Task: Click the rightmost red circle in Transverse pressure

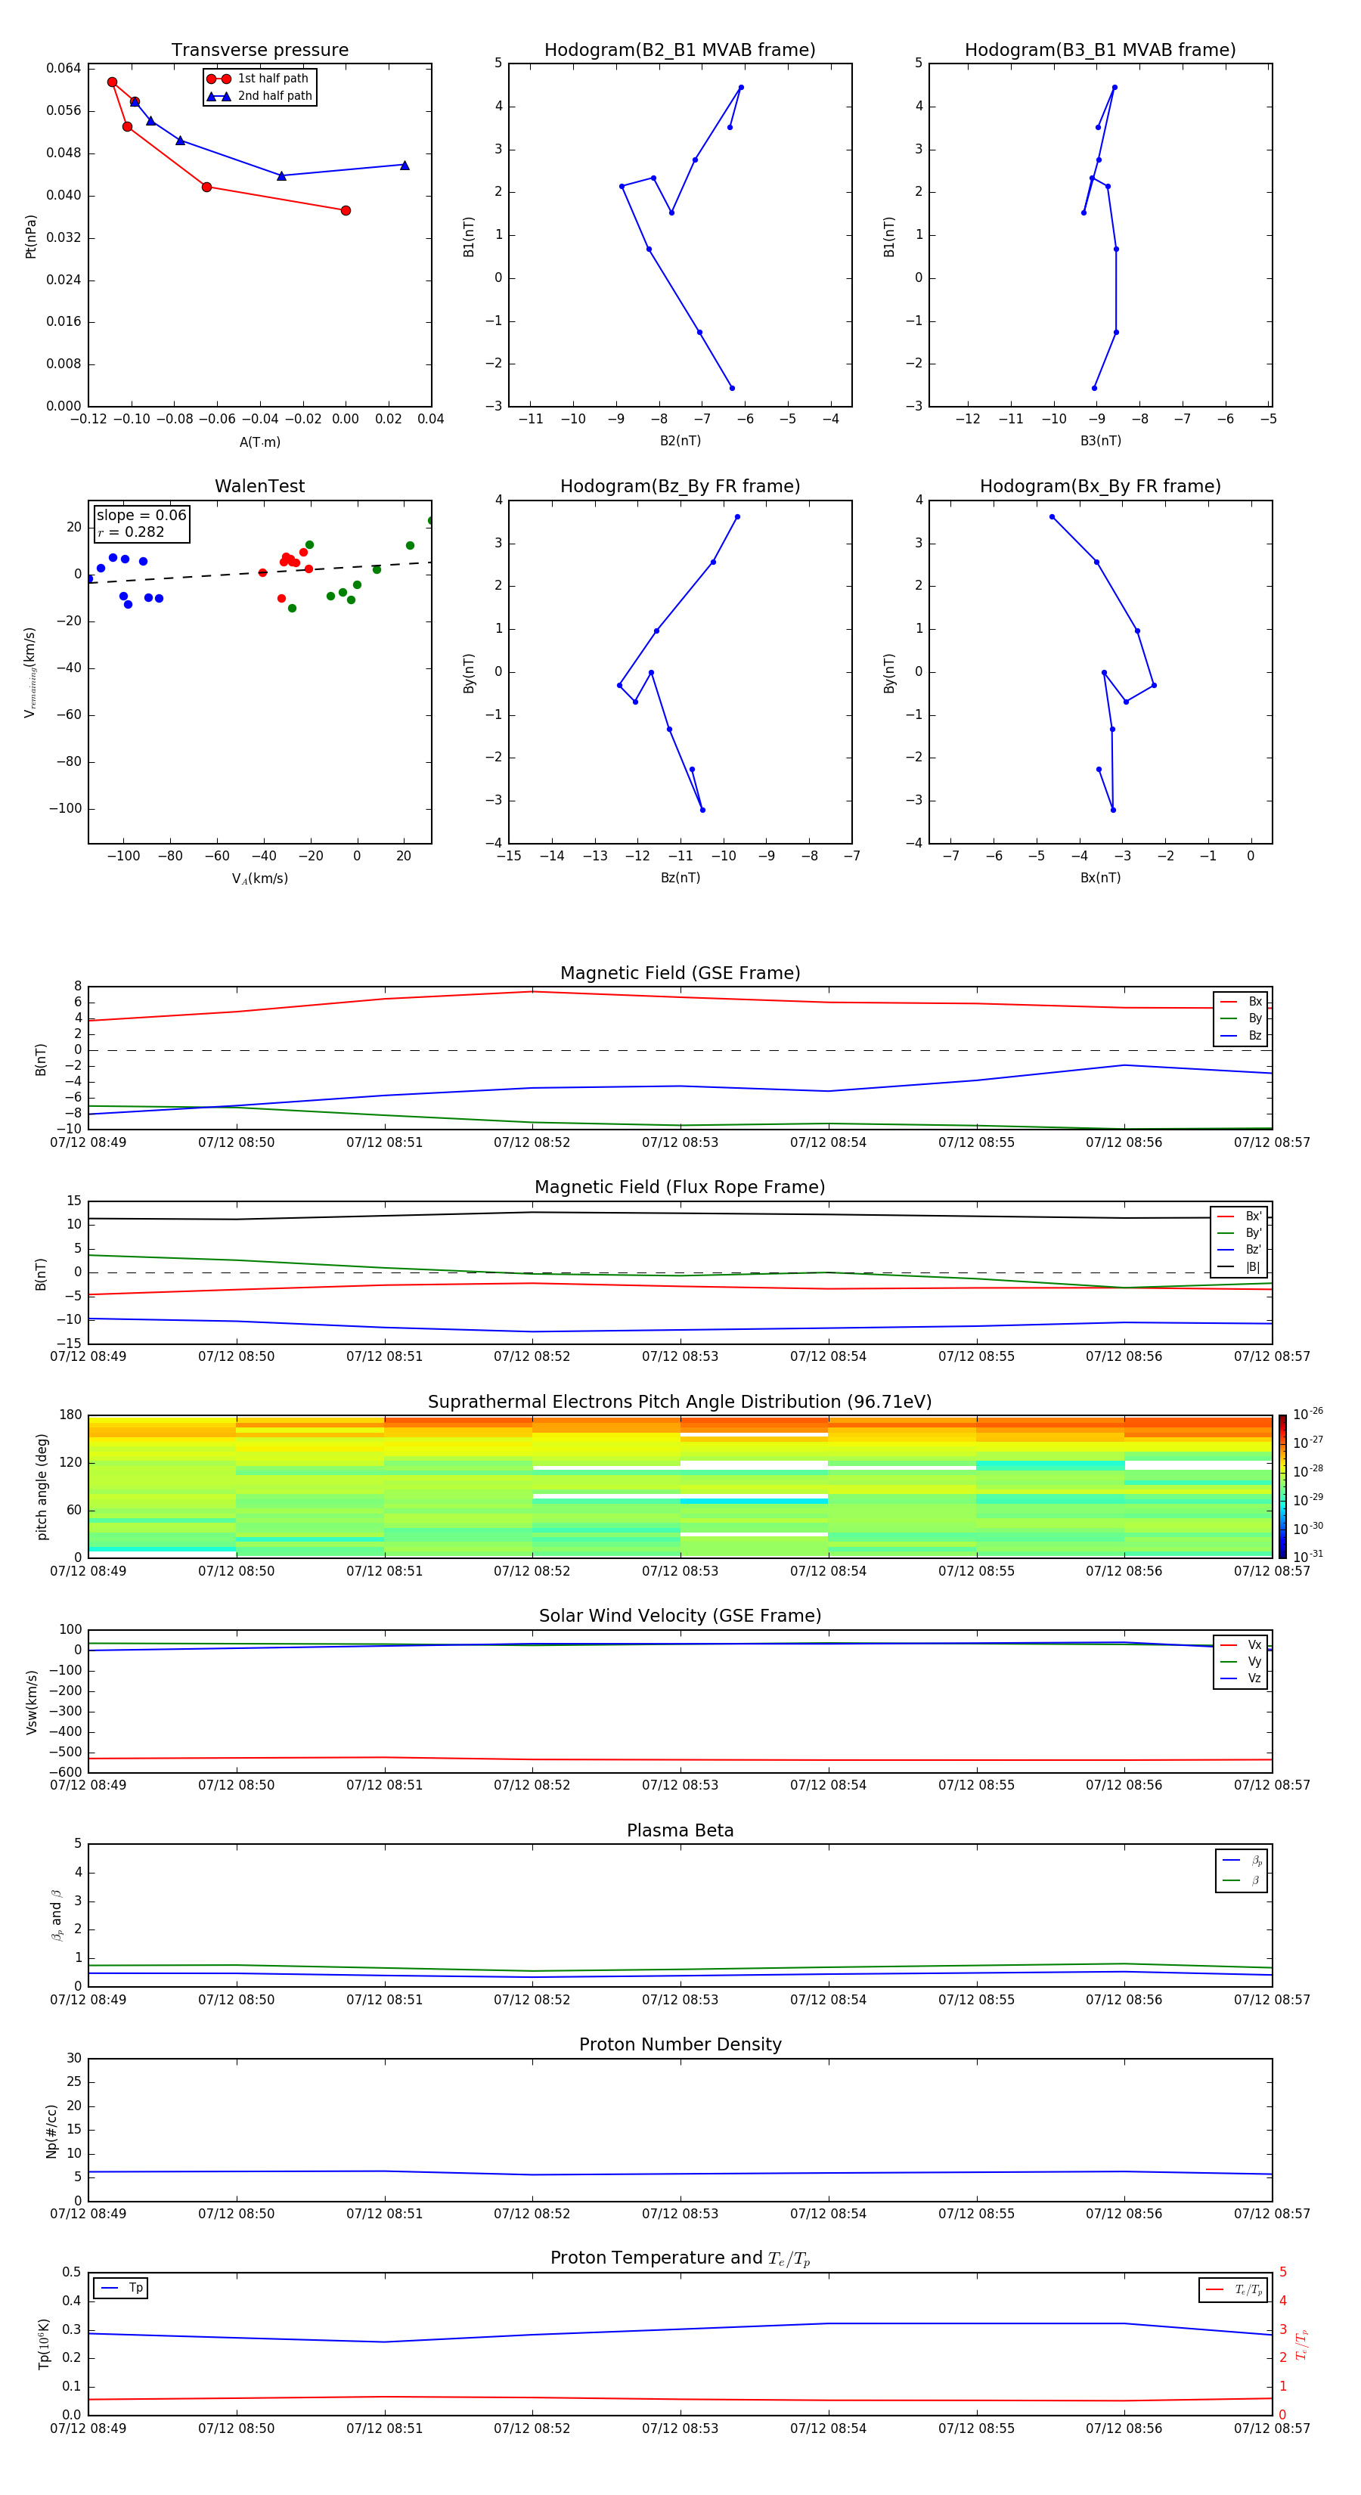Action: [346, 210]
